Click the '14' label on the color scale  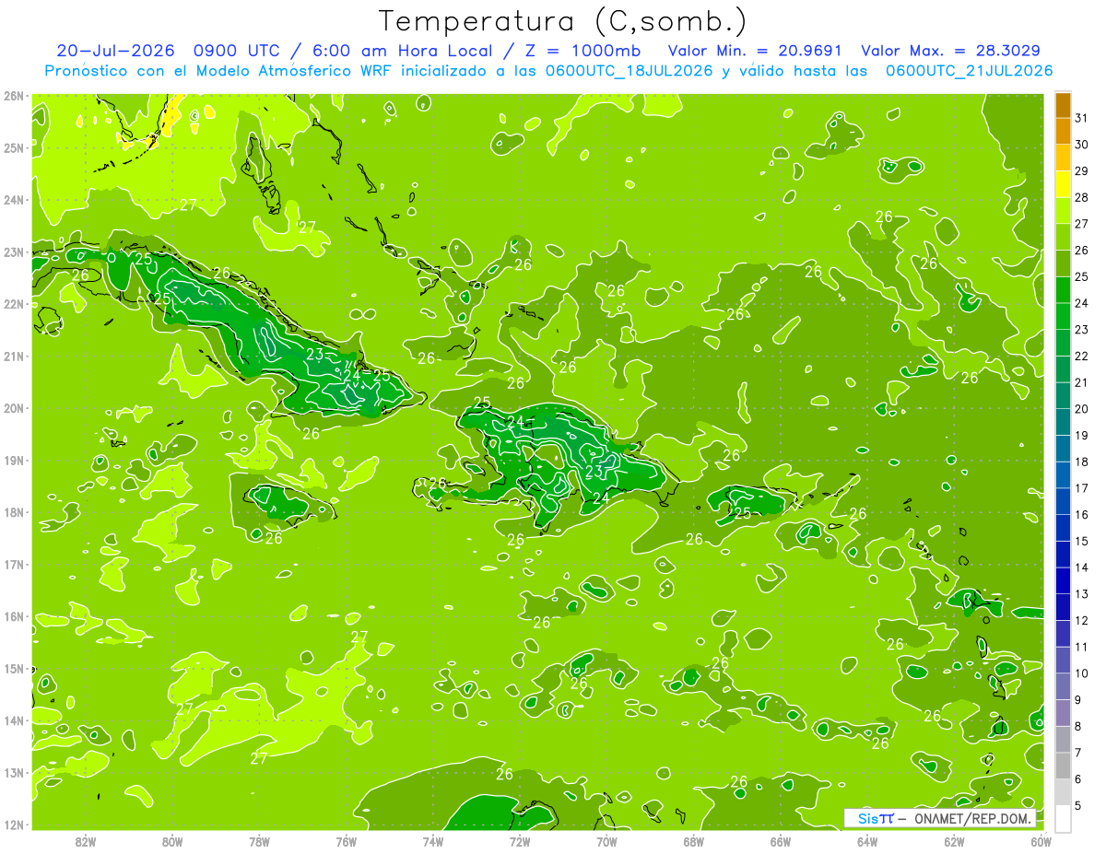1082,567
